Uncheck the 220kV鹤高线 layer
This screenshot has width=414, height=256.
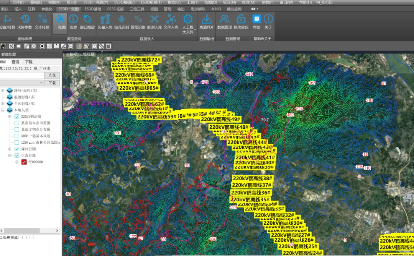coord(17,117)
